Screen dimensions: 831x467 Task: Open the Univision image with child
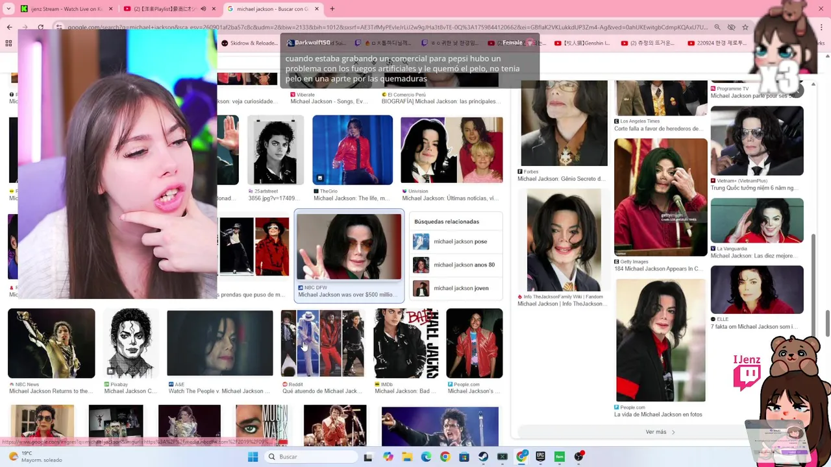452,150
